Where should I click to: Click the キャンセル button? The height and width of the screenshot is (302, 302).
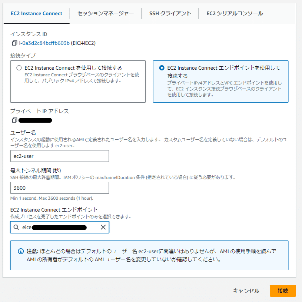pos(246,291)
